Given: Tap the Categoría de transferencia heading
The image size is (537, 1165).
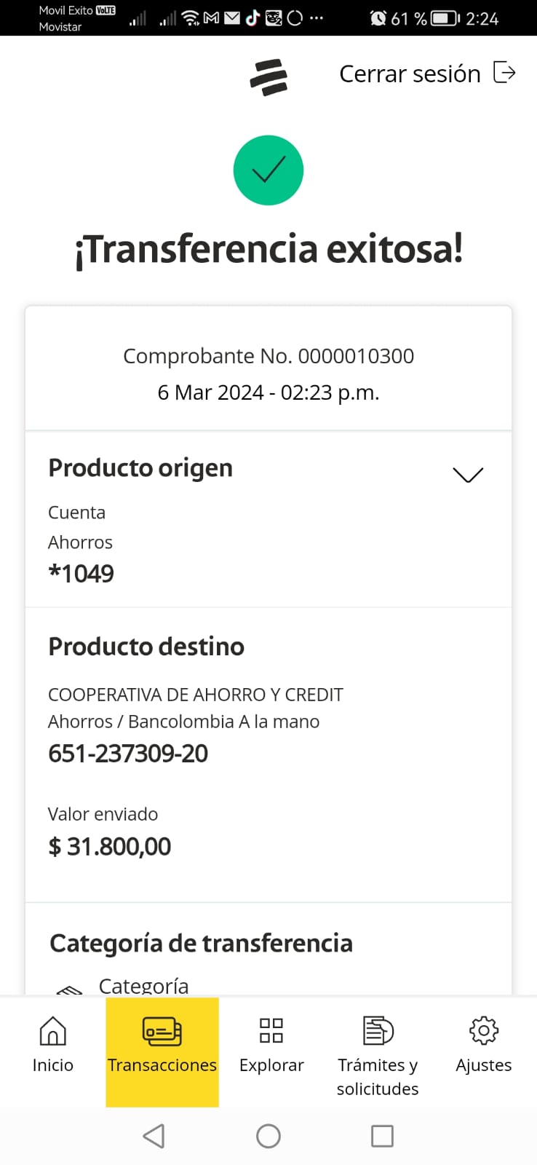Looking at the screenshot, I should coord(201,943).
